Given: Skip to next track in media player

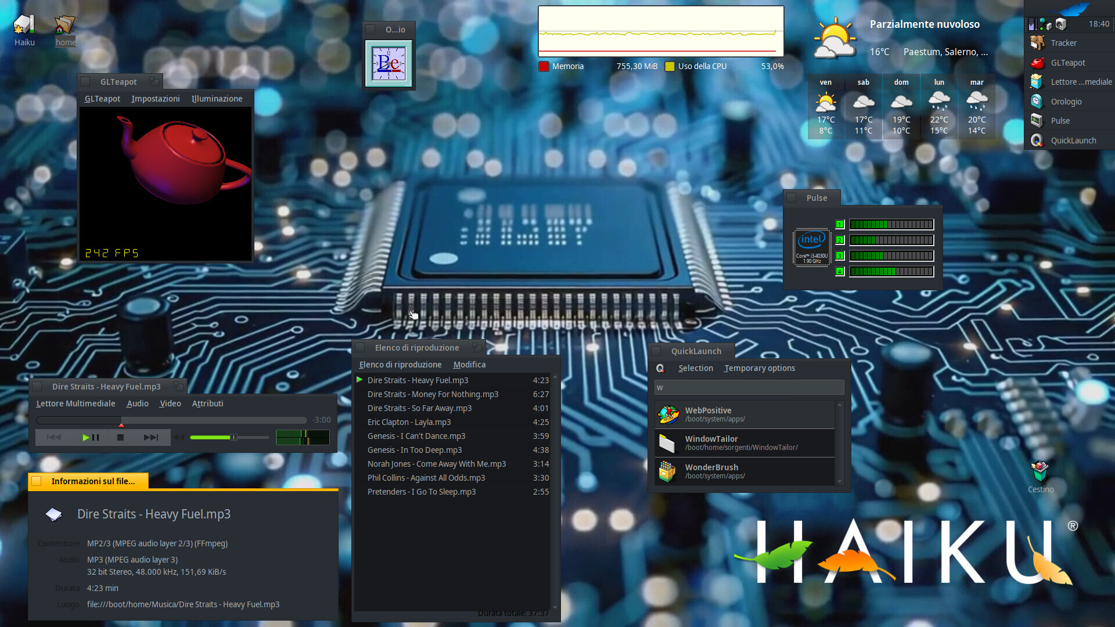Looking at the screenshot, I should 151,437.
